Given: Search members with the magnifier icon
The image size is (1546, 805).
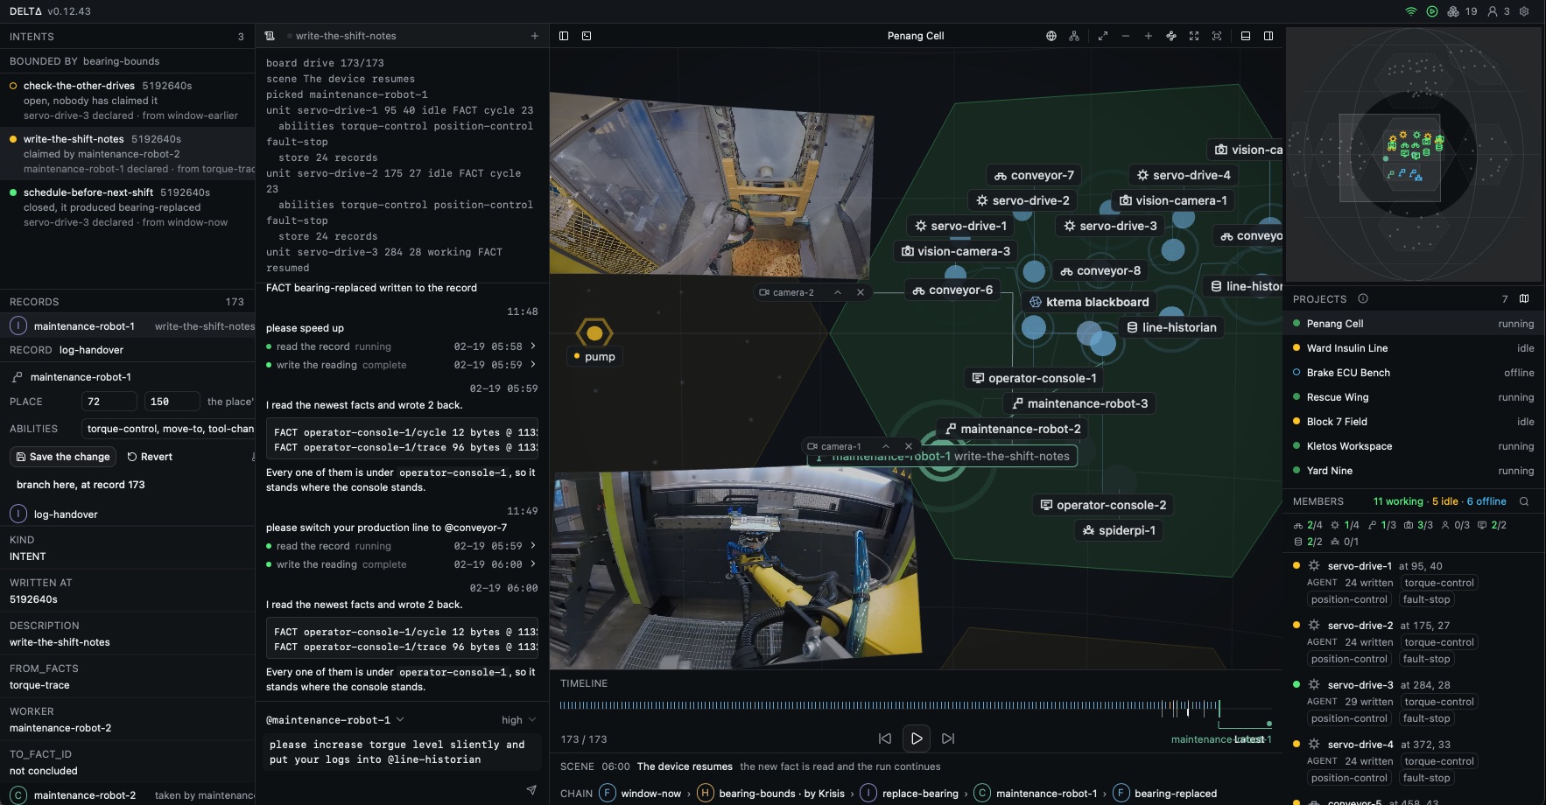Looking at the screenshot, I should [1524, 501].
